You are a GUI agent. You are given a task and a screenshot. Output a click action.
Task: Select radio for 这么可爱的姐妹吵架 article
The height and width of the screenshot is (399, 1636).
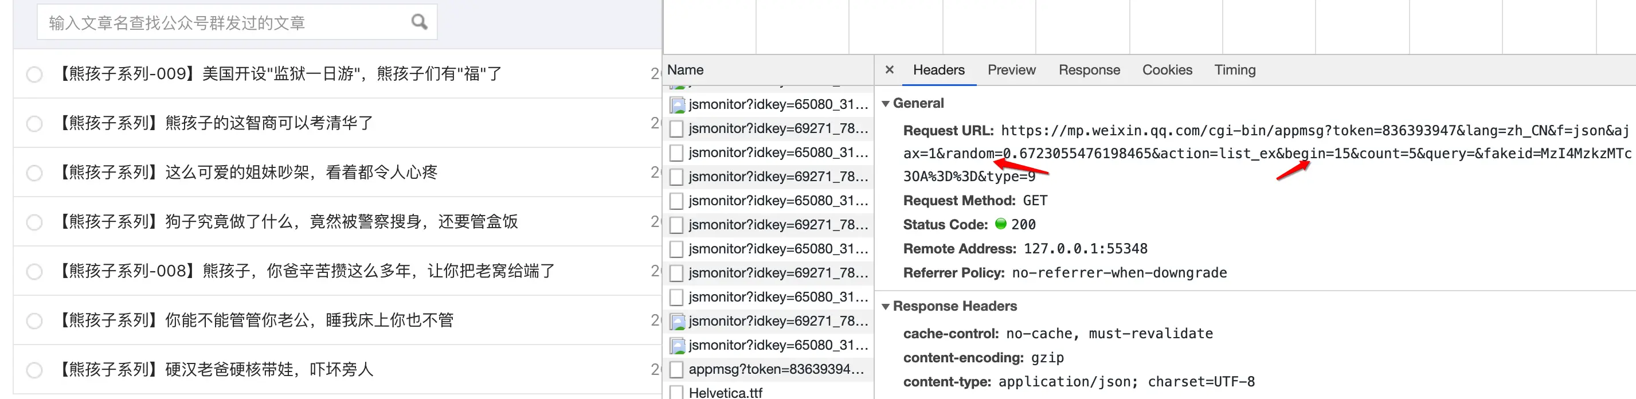tap(34, 173)
